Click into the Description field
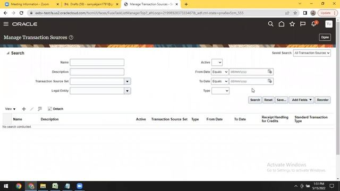 click(97, 72)
